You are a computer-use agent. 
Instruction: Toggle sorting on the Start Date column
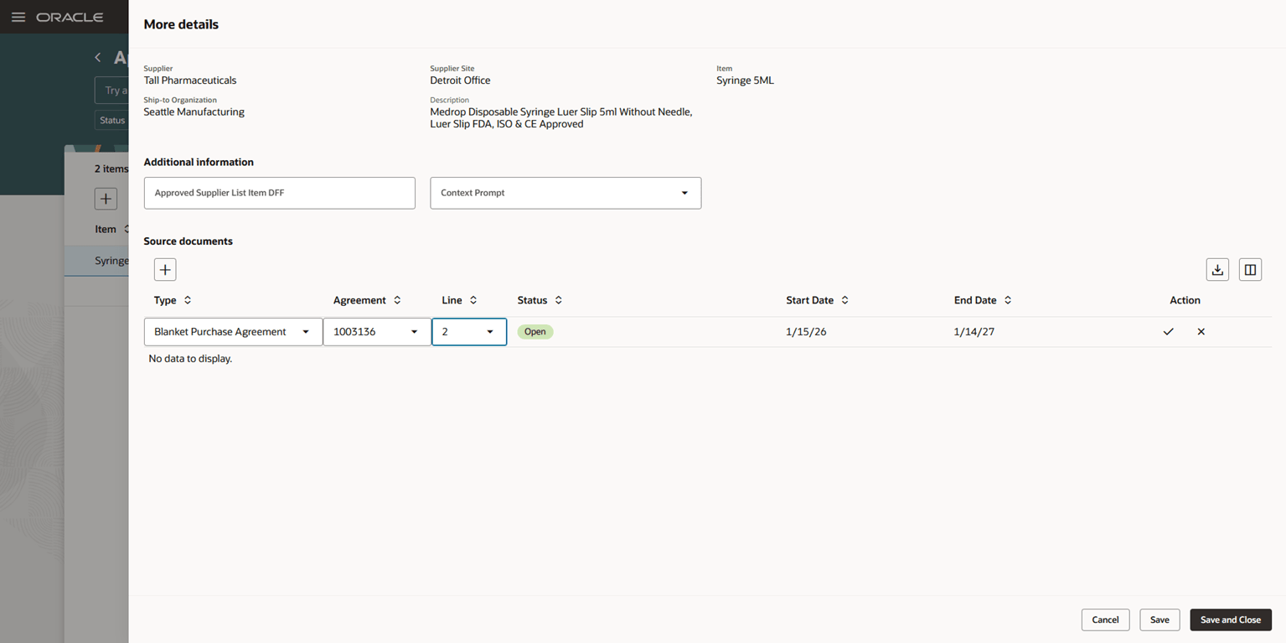pyautogui.click(x=844, y=300)
